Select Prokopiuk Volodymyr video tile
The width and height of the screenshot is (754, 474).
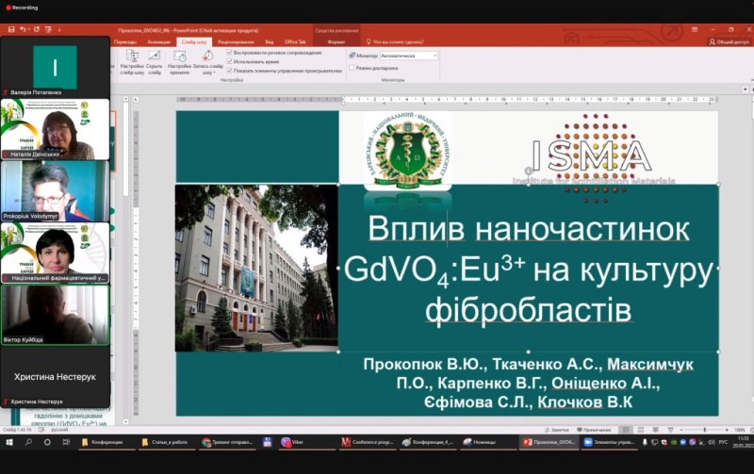coord(55,191)
